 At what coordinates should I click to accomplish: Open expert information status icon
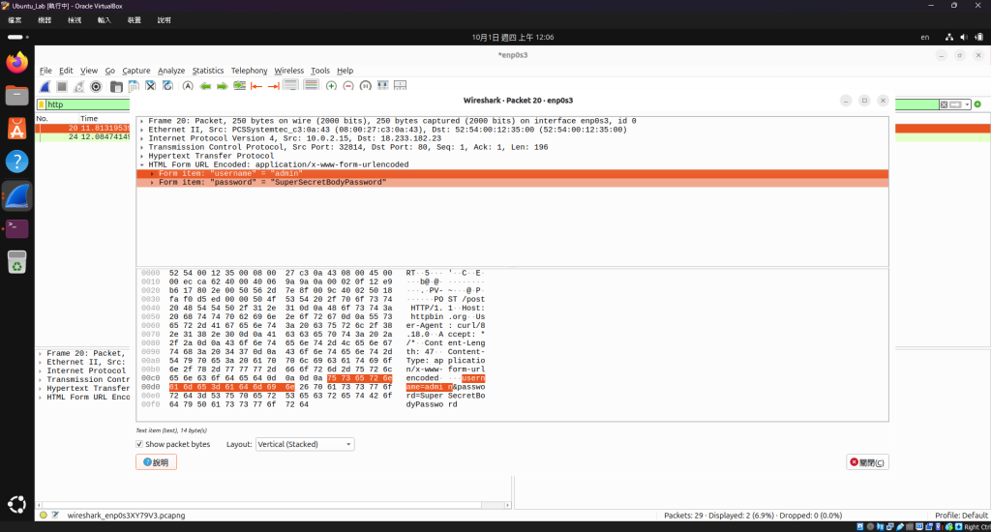[x=43, y=515]
